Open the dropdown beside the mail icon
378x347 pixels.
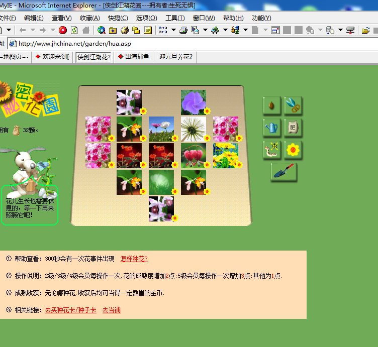(205, 30)
